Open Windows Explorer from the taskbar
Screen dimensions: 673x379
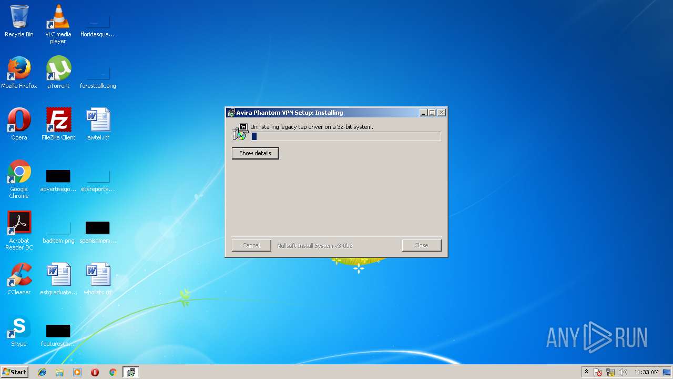tap(59, 372)
